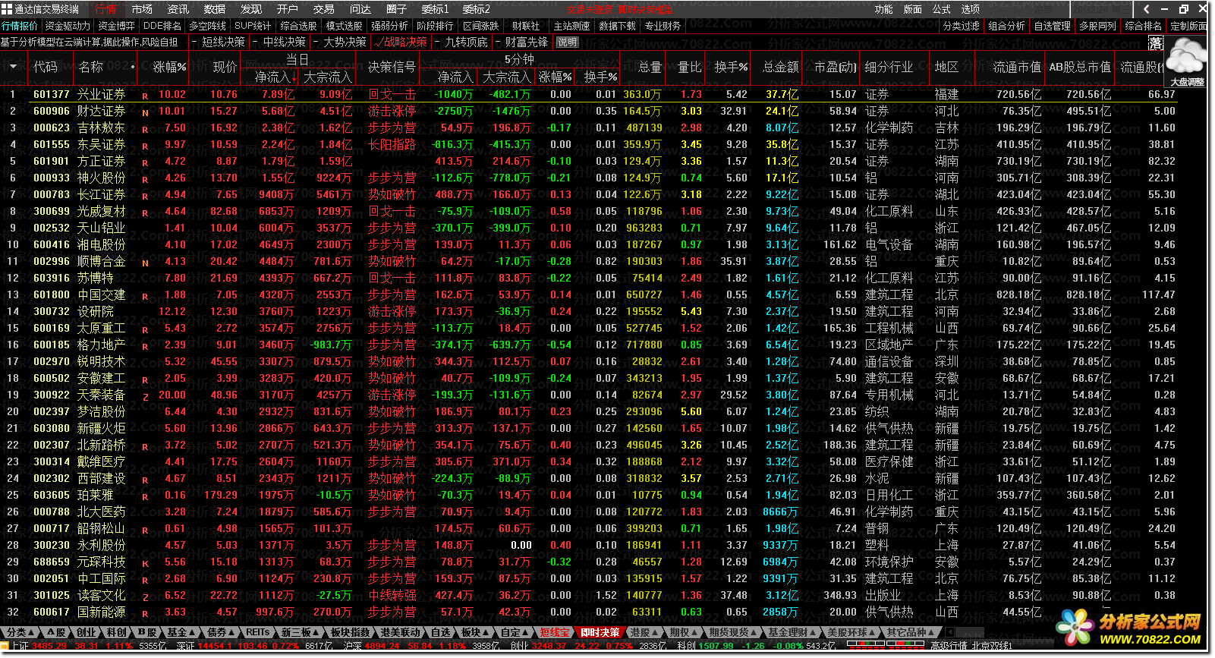The height and width of the screenshot is (658, 1215).
Task: Sort by the 细分行业 column header
Action: [889, 68]
